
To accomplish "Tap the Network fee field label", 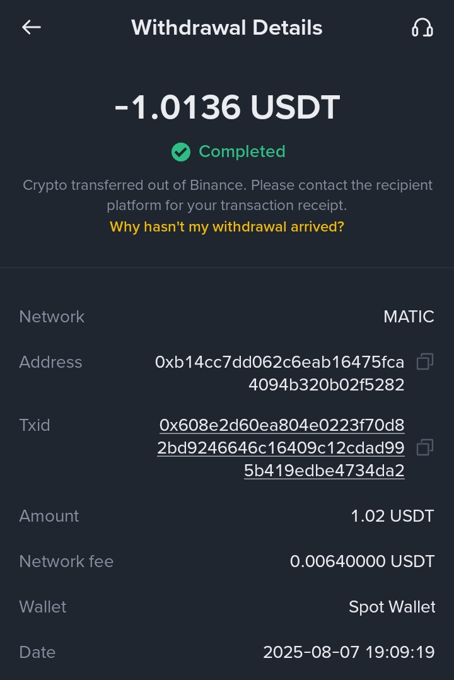I will point(66,561).
